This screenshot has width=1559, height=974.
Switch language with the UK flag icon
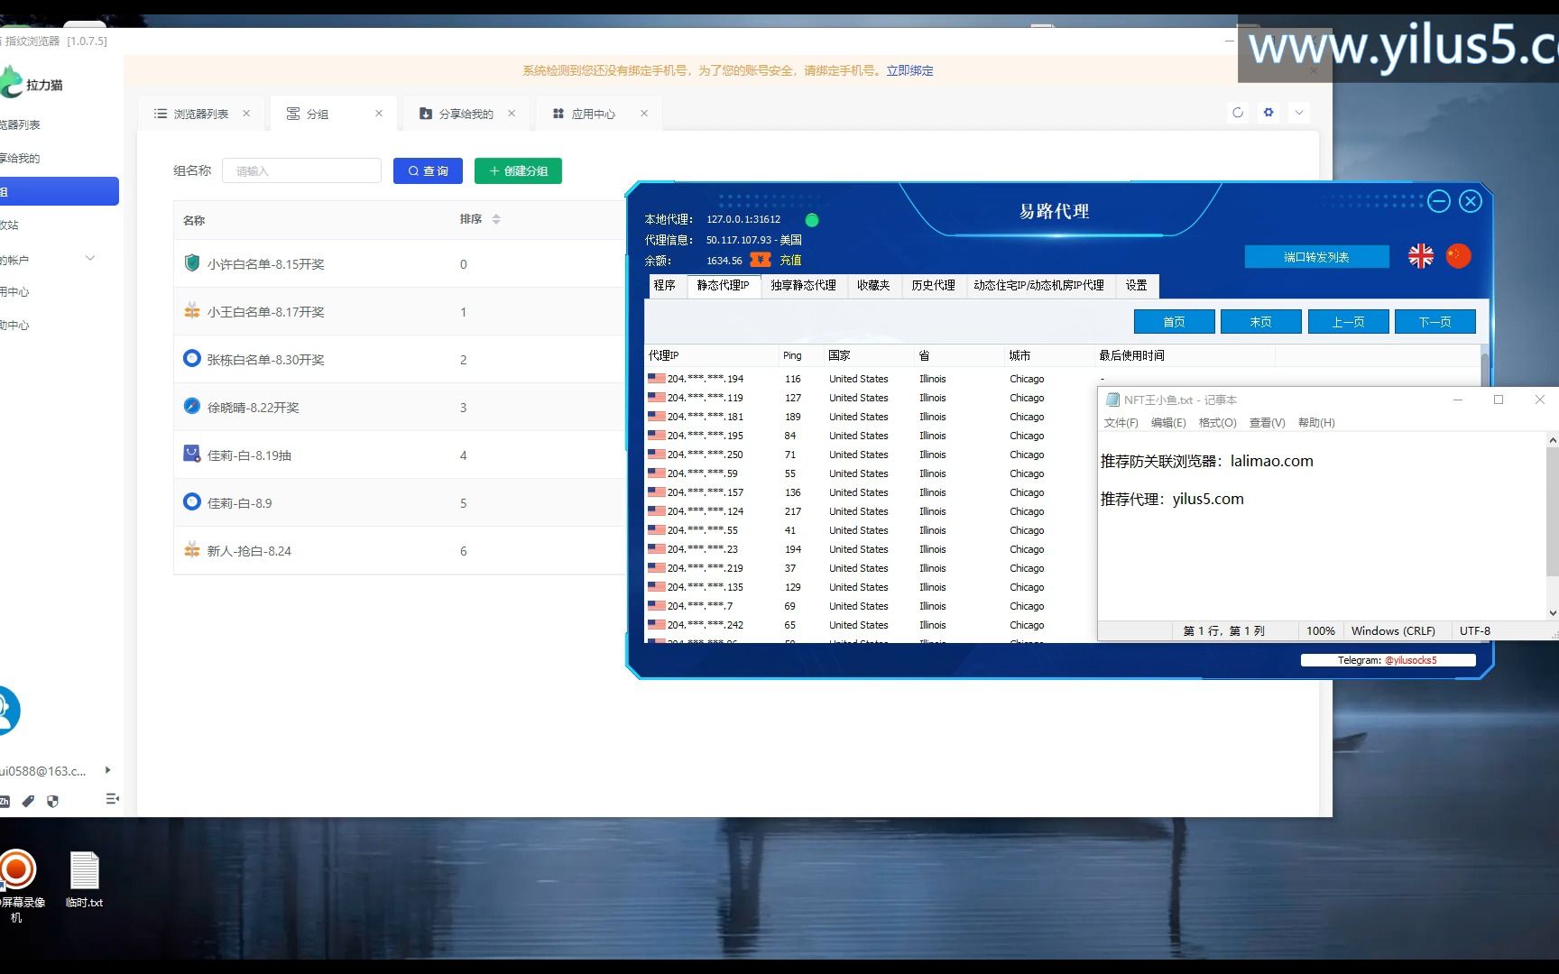tap(1421, 256)
